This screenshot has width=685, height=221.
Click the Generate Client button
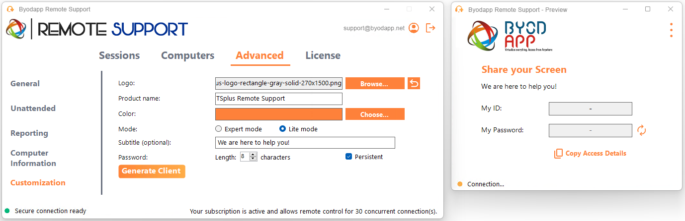152,171
